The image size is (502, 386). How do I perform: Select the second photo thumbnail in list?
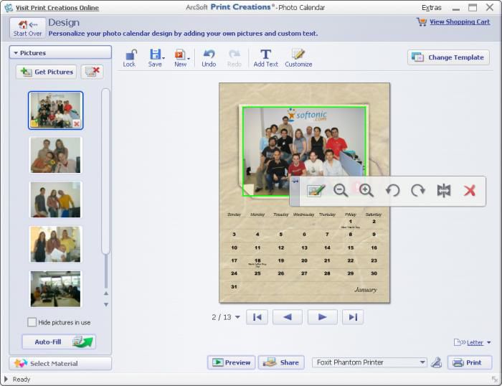(56, 155)
